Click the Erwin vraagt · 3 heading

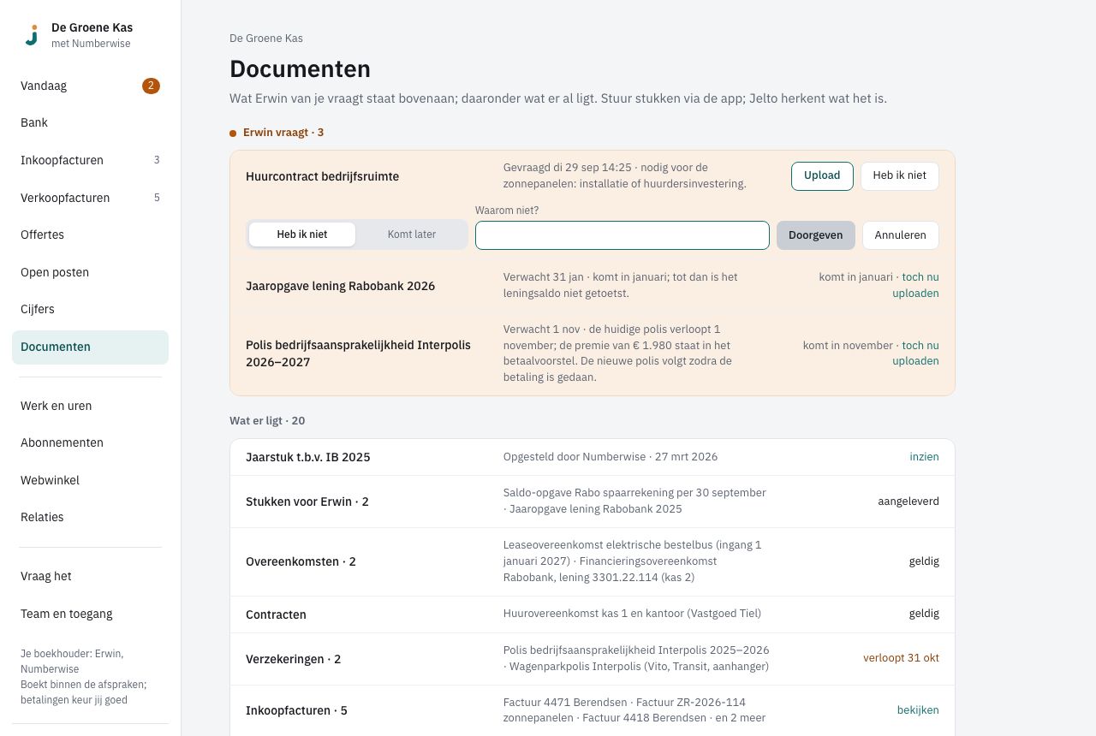tap(283, 133)
